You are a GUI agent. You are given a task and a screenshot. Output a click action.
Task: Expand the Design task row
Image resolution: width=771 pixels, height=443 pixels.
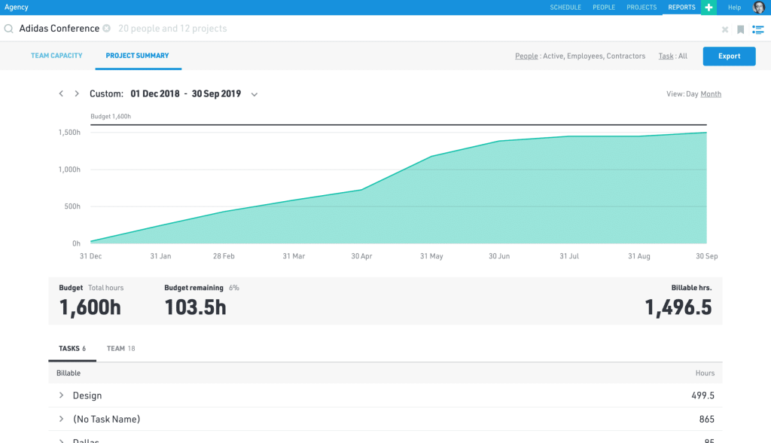click(x=61, y=395)
